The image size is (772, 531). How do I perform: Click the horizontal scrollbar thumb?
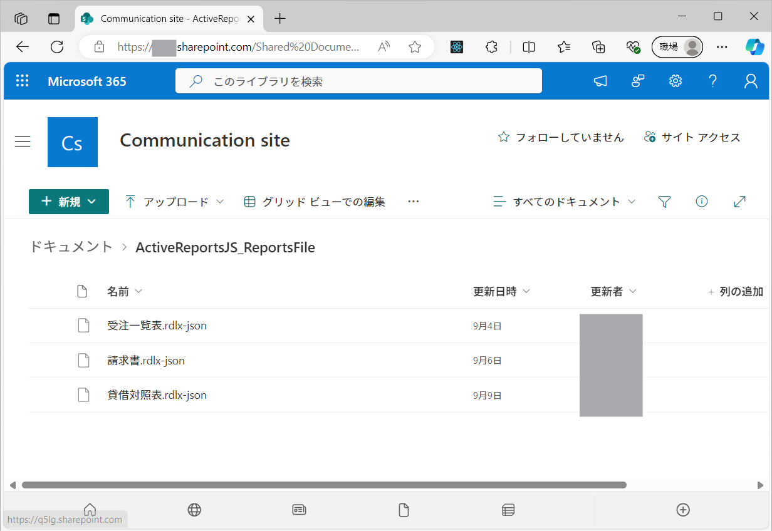click(324, 485)
